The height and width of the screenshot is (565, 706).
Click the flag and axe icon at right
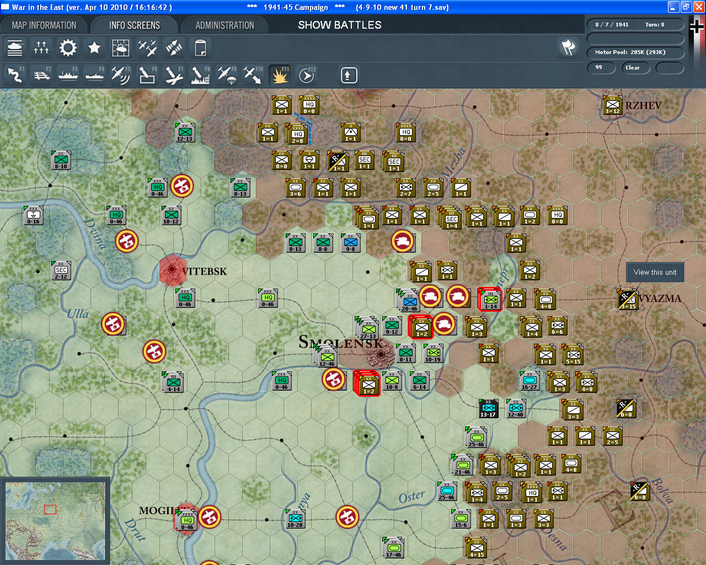pyautogui.click(x=568, y=47)
